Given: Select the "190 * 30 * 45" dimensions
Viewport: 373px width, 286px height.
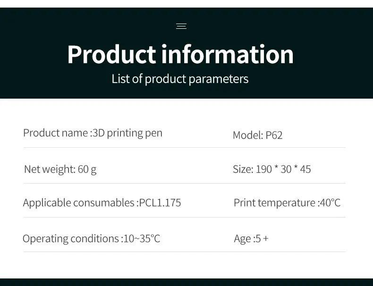Looking at the screenshot, I should click(283, 169).
